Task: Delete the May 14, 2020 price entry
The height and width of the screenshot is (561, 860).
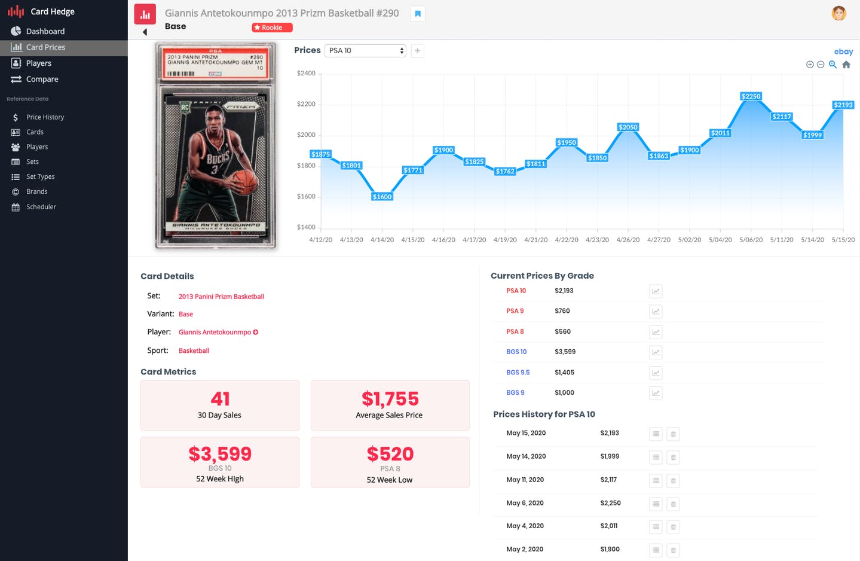Action: (x=673, y=458)
